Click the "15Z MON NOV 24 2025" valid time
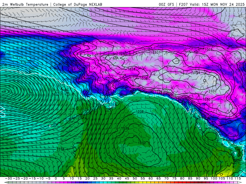This screenshot has width=246, height=184. 223,5
